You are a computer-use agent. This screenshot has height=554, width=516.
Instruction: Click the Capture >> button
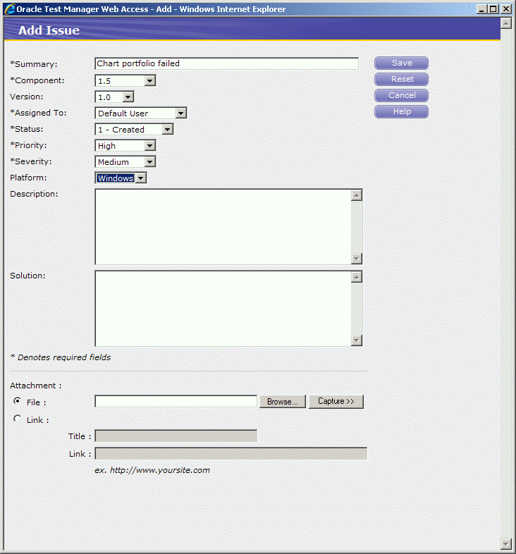coord(336,401)
